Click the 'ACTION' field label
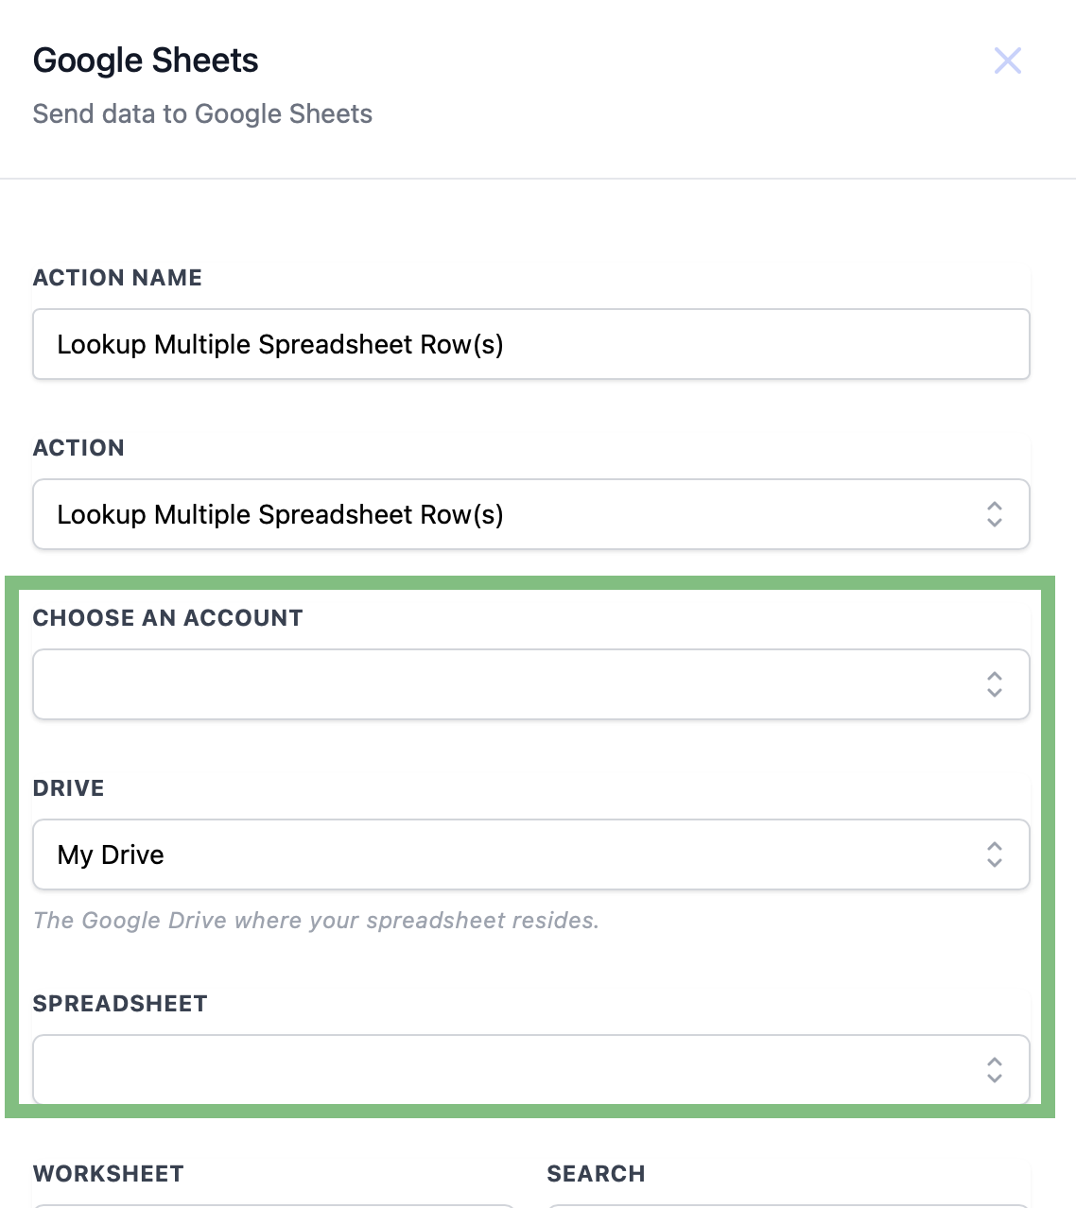 pos(78,448)
